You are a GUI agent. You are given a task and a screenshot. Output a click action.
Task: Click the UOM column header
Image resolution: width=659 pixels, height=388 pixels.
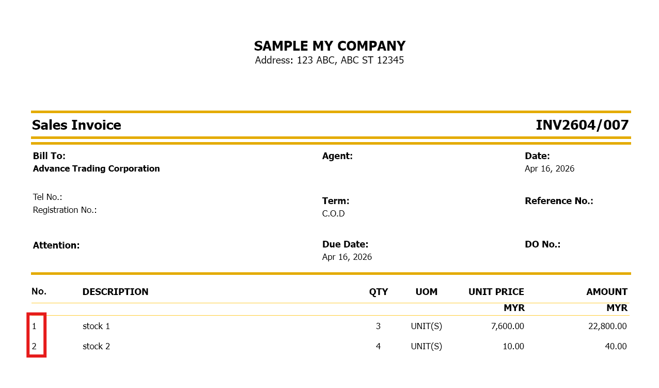(x=426, y=292)
